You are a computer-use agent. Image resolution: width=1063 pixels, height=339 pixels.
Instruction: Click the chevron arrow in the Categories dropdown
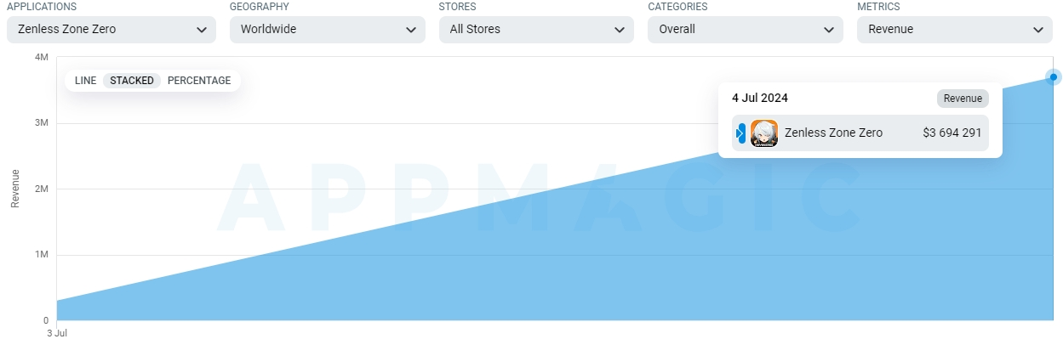[x=829, y=30]
